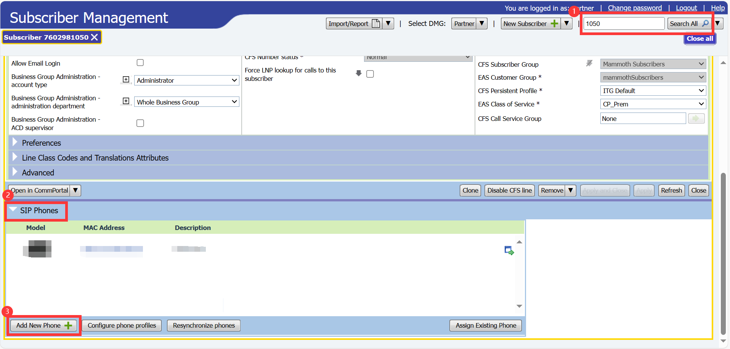This screenshot has width=730, height=349.
Task: Enable the Allow Email Login checkbox
Action: click(x=140, y=63)
